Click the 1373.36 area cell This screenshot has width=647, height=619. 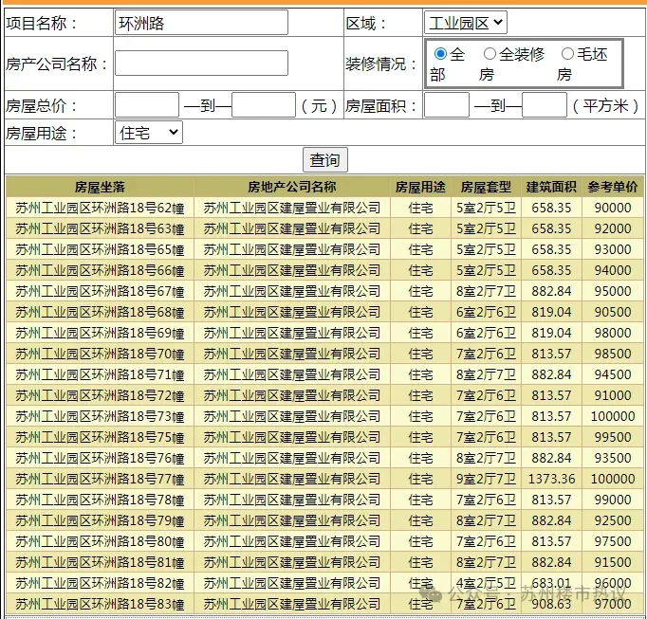click(x=551, y=479)
